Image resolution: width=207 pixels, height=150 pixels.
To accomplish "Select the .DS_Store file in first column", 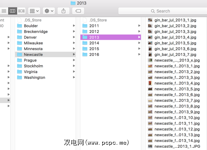I will pyautogui.click(x=45, y=20).
